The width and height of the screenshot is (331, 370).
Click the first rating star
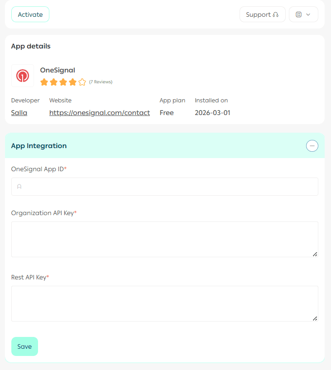(44, 82)
